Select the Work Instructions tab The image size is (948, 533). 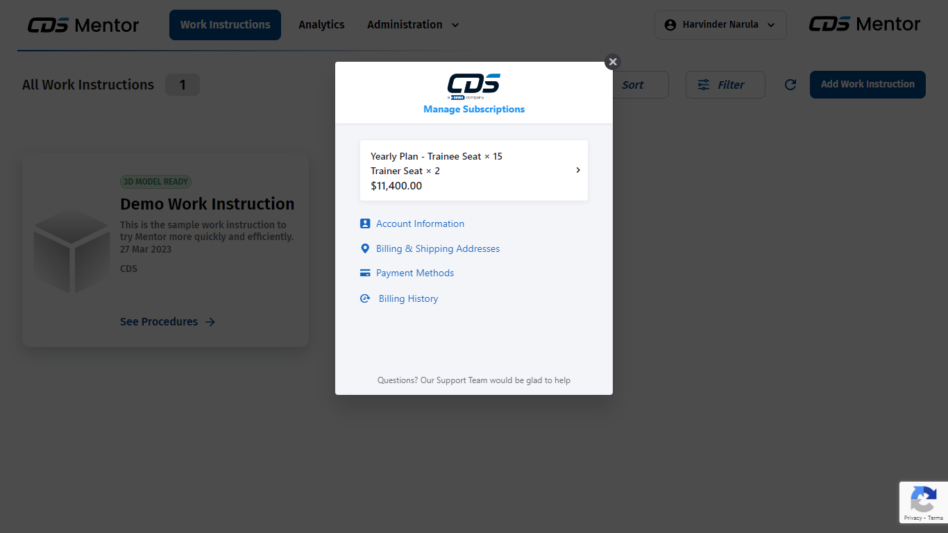[x=225, y=25]
